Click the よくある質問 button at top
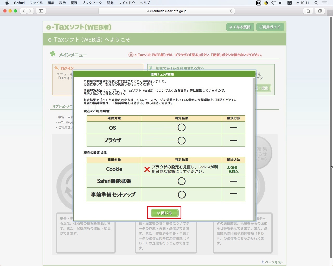 (x=240, y=27)
